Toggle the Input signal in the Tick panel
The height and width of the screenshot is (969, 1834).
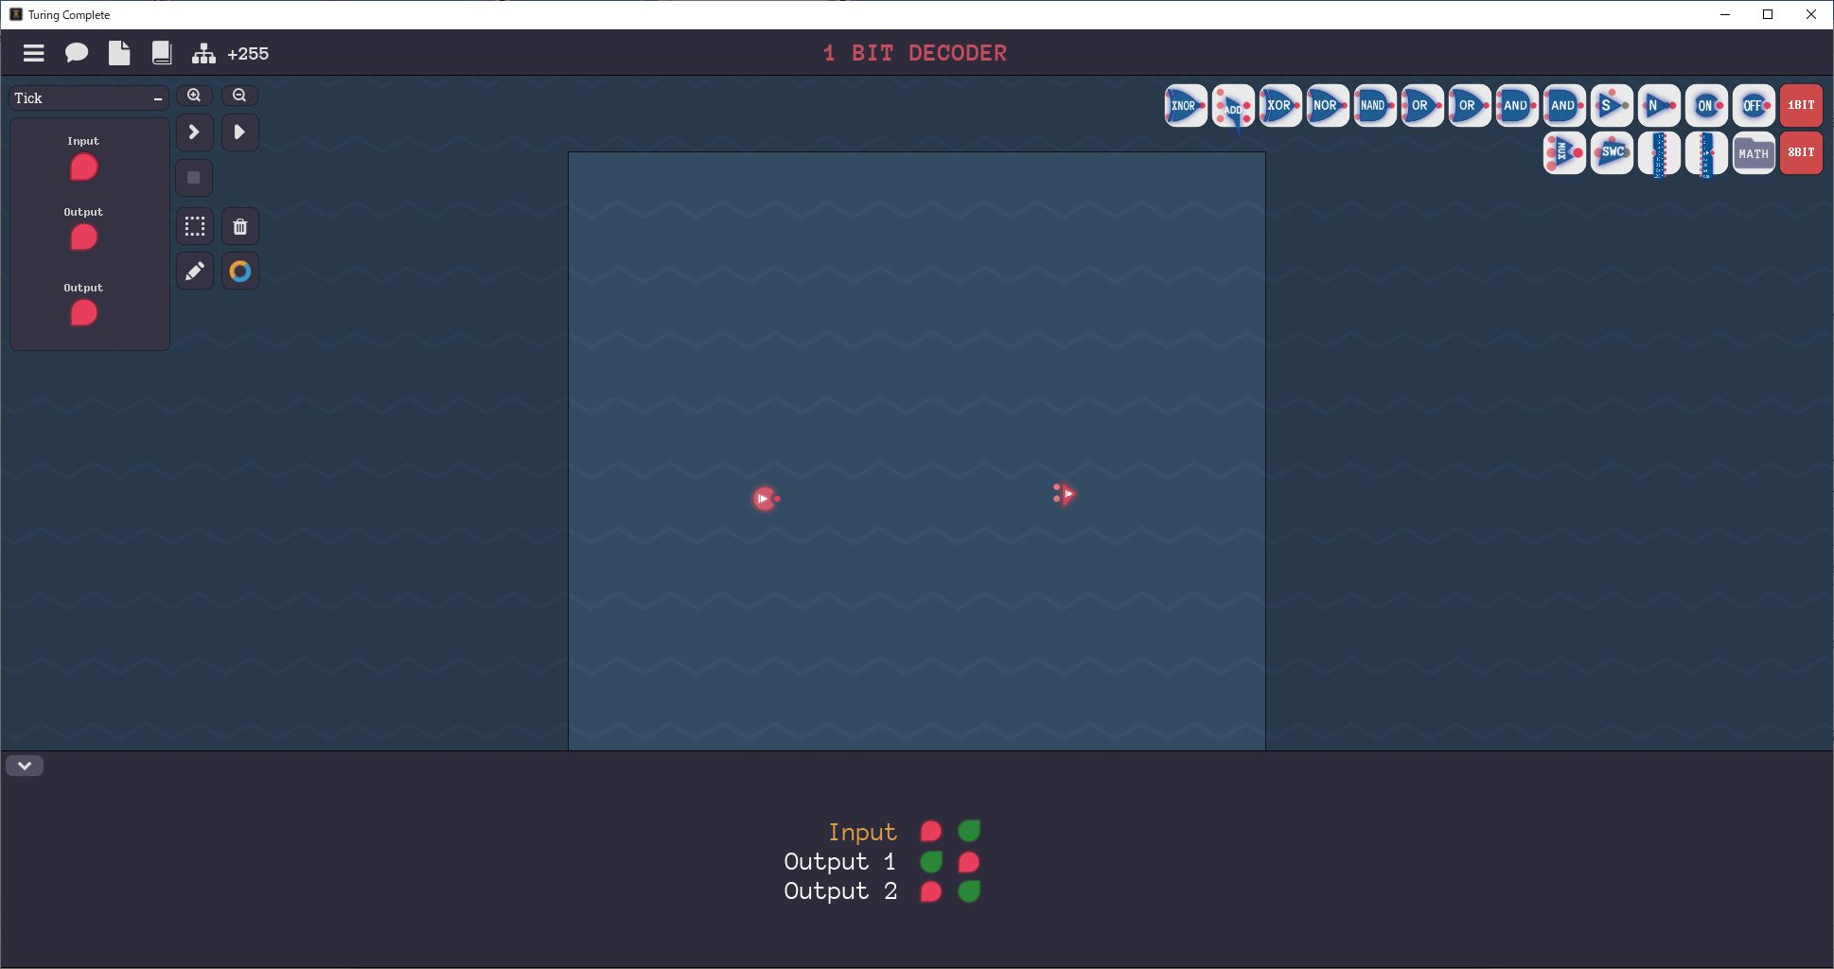point(83,167)
